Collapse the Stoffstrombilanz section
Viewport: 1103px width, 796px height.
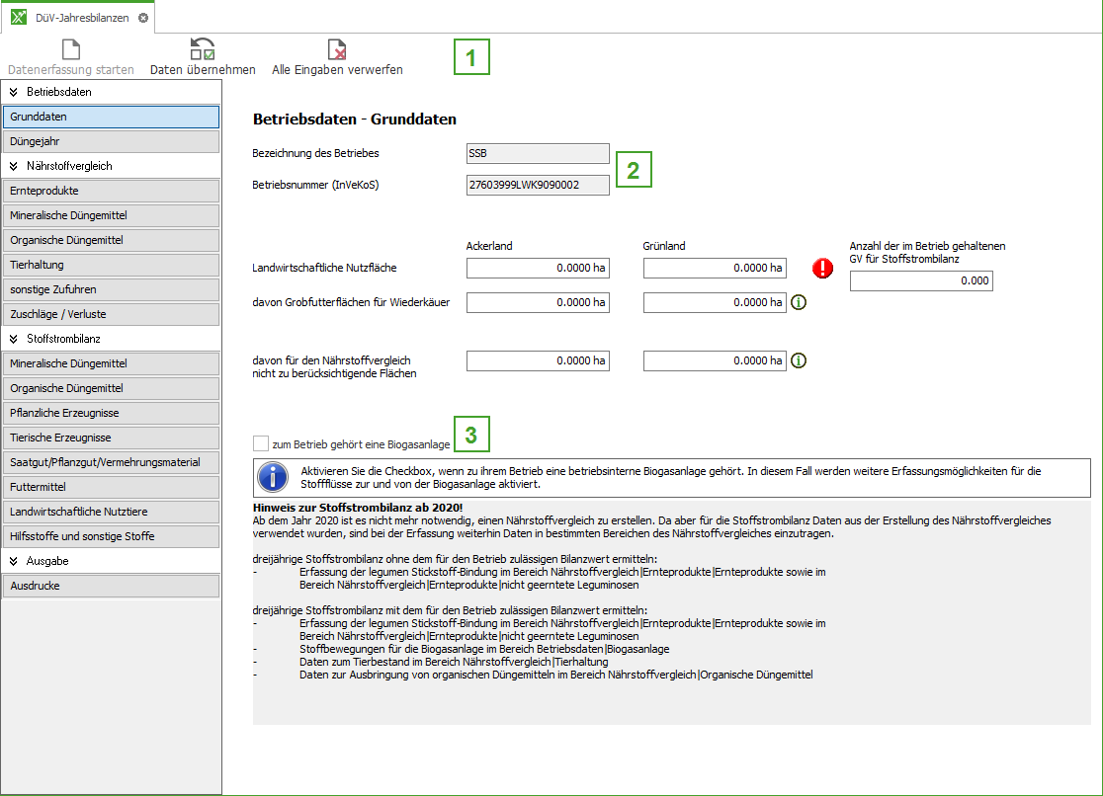(x=14, y=339)
